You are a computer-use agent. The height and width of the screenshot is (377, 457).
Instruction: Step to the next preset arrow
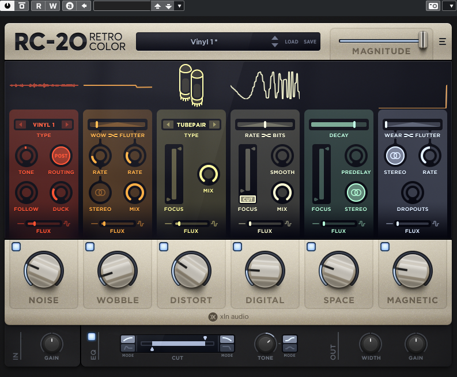click(x=274, y=45)
